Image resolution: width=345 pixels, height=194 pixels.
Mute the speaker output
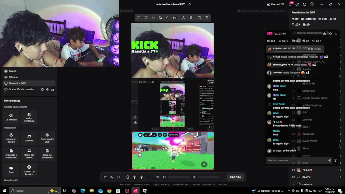point(165,177)
